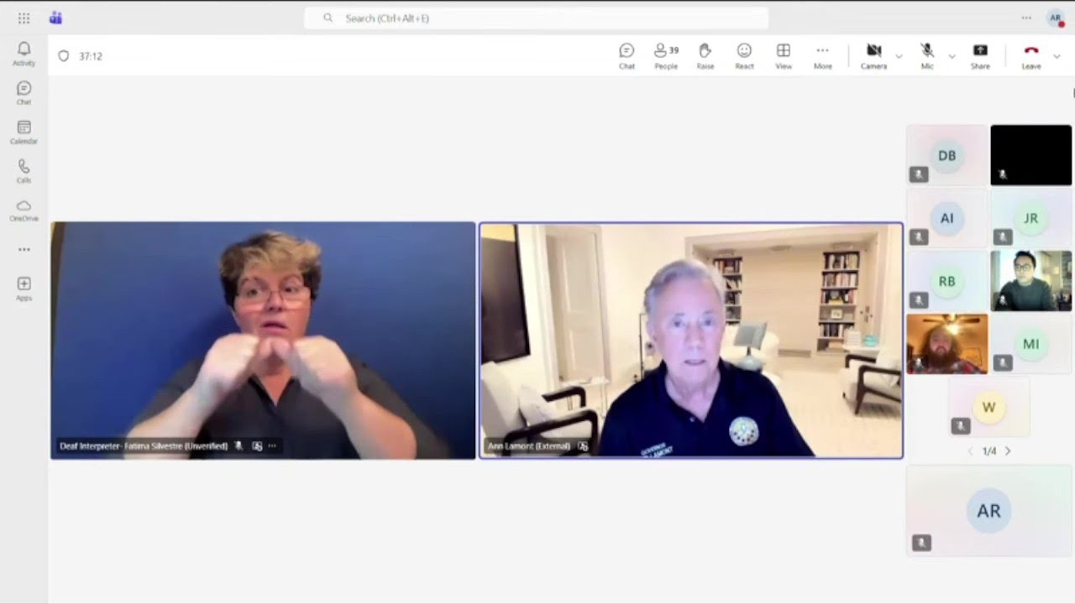
Task: Select the DB participant tile
Action: (947, 155)
